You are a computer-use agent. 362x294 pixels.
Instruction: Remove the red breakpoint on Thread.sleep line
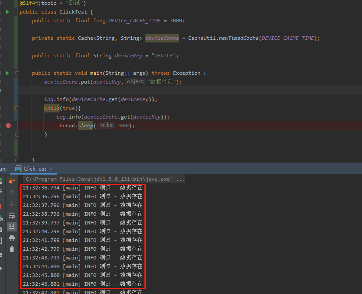point(8,126)
